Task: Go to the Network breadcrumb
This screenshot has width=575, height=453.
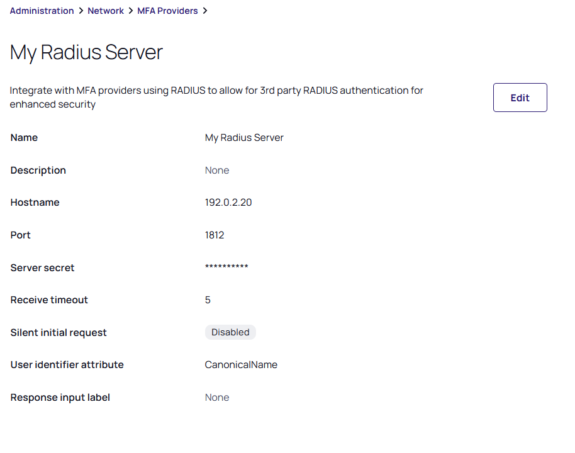Action: [x=106, y=11]
